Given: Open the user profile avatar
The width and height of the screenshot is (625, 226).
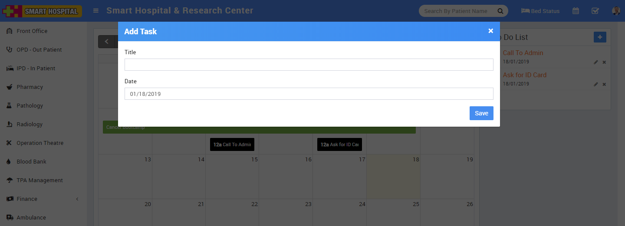Looking at the screenshot, I should point(616,11).
